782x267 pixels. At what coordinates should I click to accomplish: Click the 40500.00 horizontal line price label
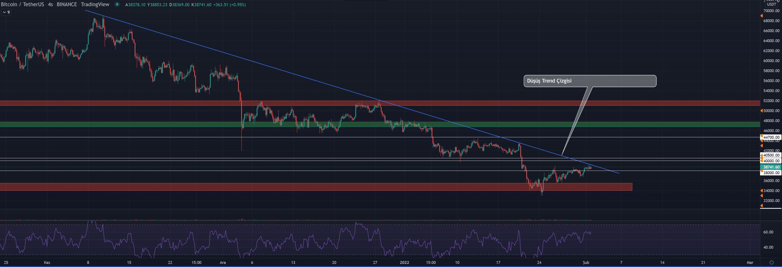[771, 155]
